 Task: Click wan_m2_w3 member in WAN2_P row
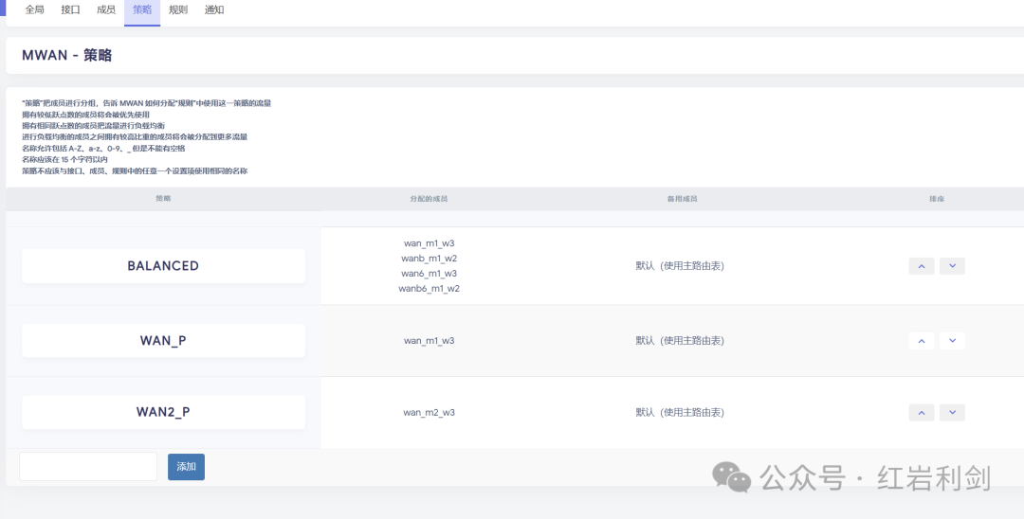[430, 413]
